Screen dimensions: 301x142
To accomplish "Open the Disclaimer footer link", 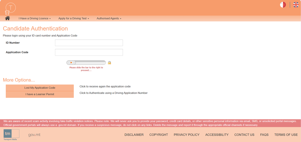I will 134,135.
